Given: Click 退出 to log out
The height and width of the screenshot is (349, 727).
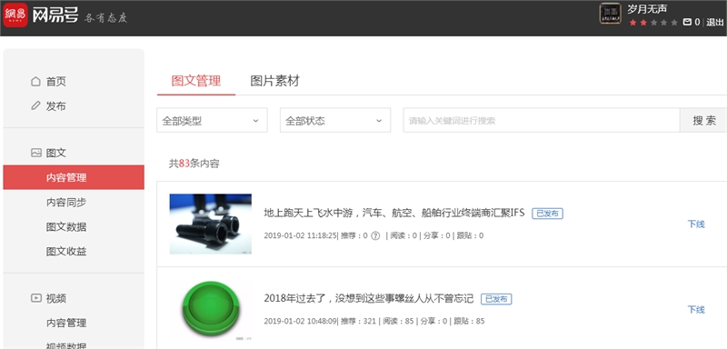Looking at the screenshot, I should click(715, 22).
